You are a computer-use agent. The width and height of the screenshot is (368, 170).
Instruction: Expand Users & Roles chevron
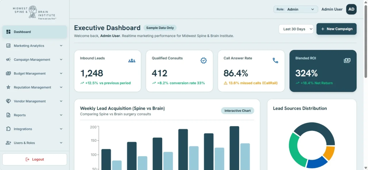tap(61, 143)
